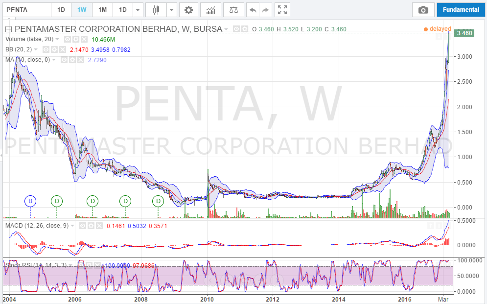487x304 pixels.
Task: Click the blue B event marker
Action: pyautogui.click(x=30, y=201)
